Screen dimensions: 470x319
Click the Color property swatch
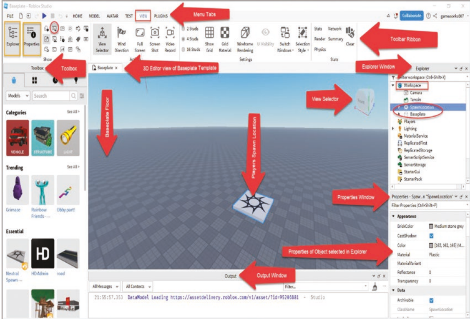click(431, 245)
